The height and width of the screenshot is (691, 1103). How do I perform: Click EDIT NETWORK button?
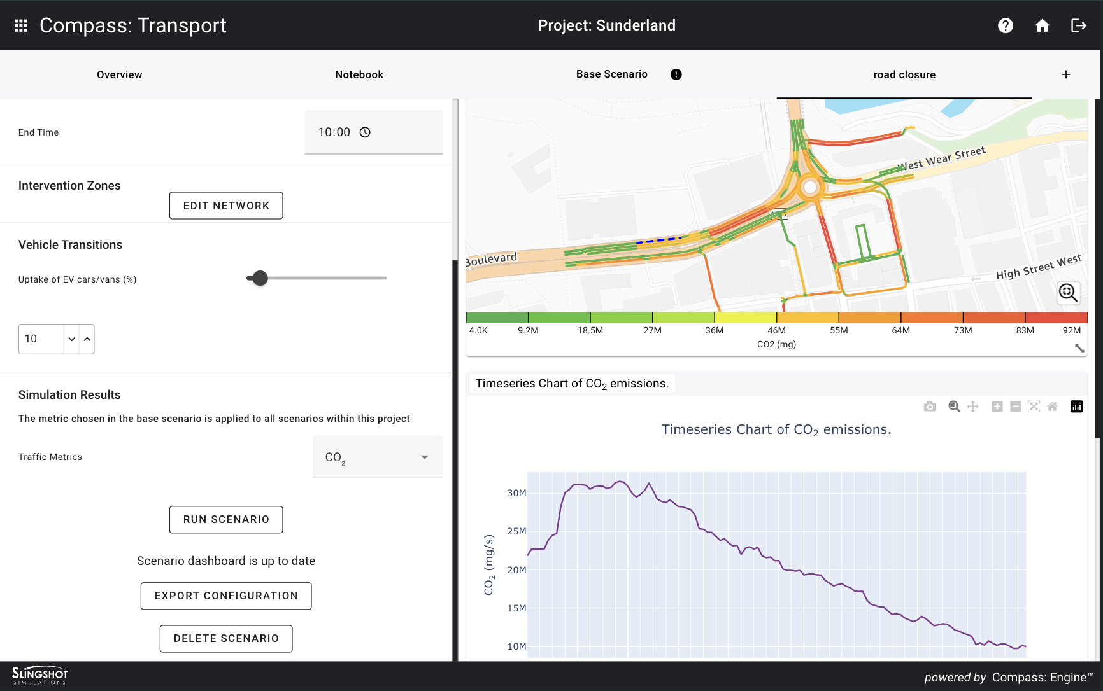coord(226,206)
